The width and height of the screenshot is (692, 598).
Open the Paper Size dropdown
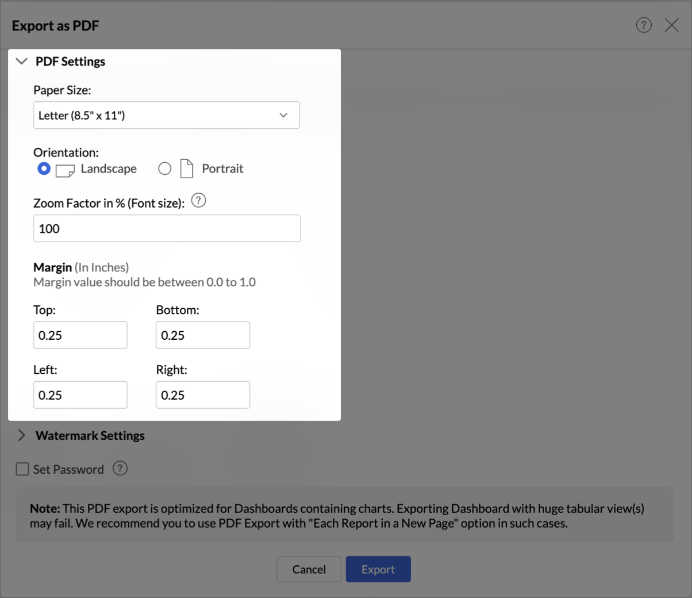(166, 115)
